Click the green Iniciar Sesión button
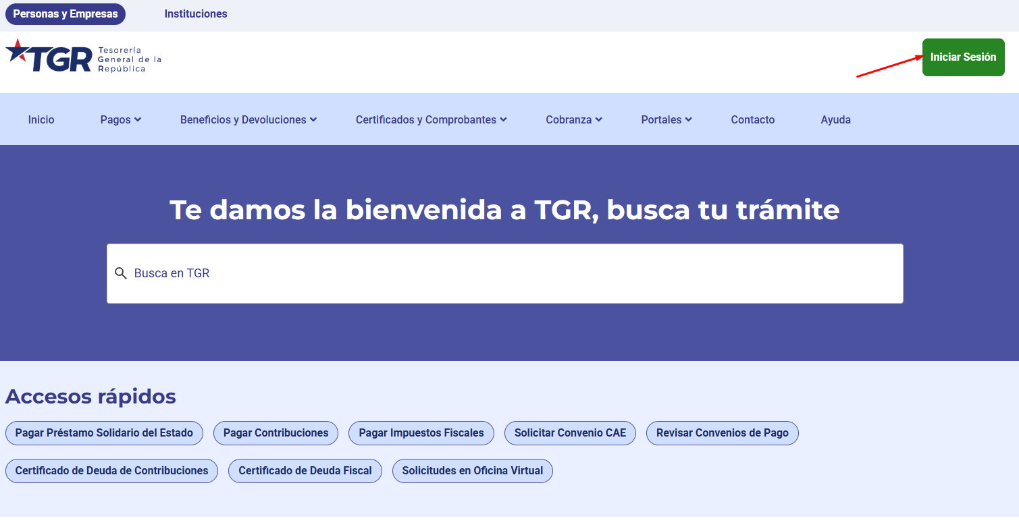This screenshot has width=1019, height=531. click(964, 57)
